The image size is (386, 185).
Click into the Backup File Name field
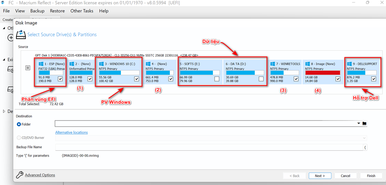point(209,147)
